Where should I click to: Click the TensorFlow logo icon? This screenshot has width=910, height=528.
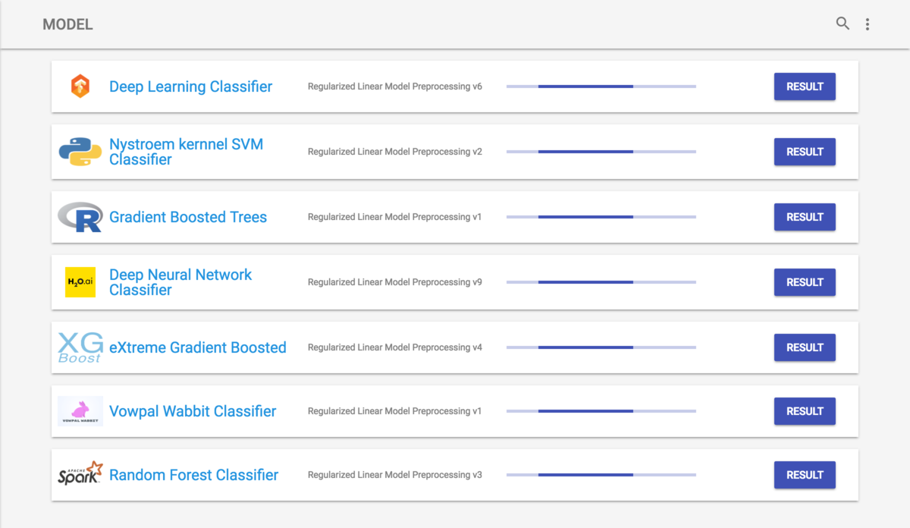point(80,86)
